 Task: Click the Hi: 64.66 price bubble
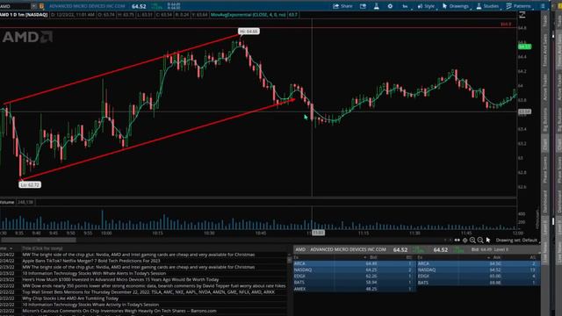[249, 32]
